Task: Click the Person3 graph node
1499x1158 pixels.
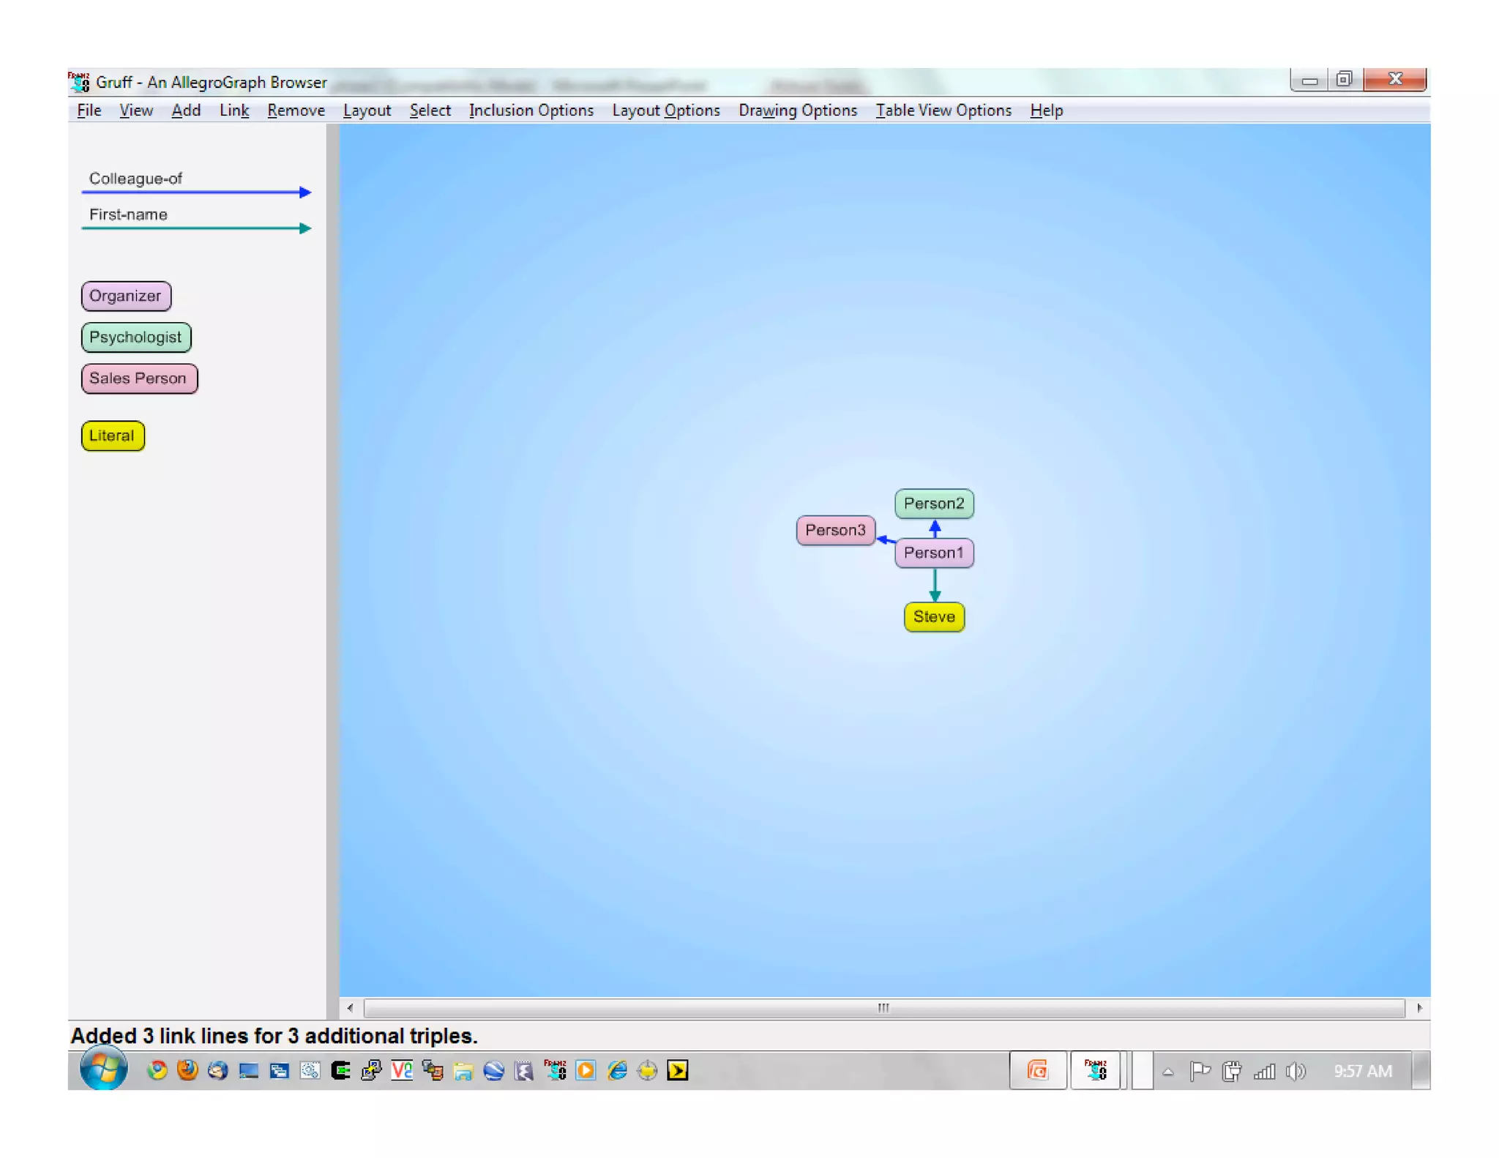Action: (x=834, y=530)
